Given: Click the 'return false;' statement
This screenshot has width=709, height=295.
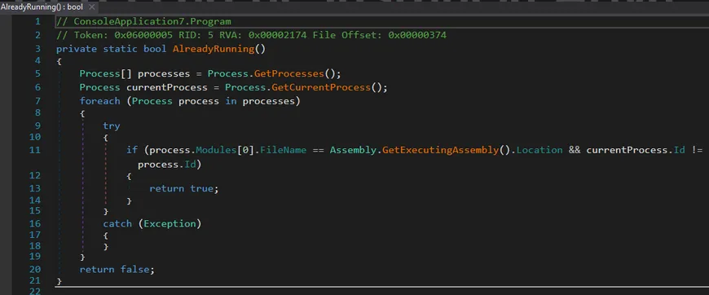Looking at the screenshot, I should (117, 270).
